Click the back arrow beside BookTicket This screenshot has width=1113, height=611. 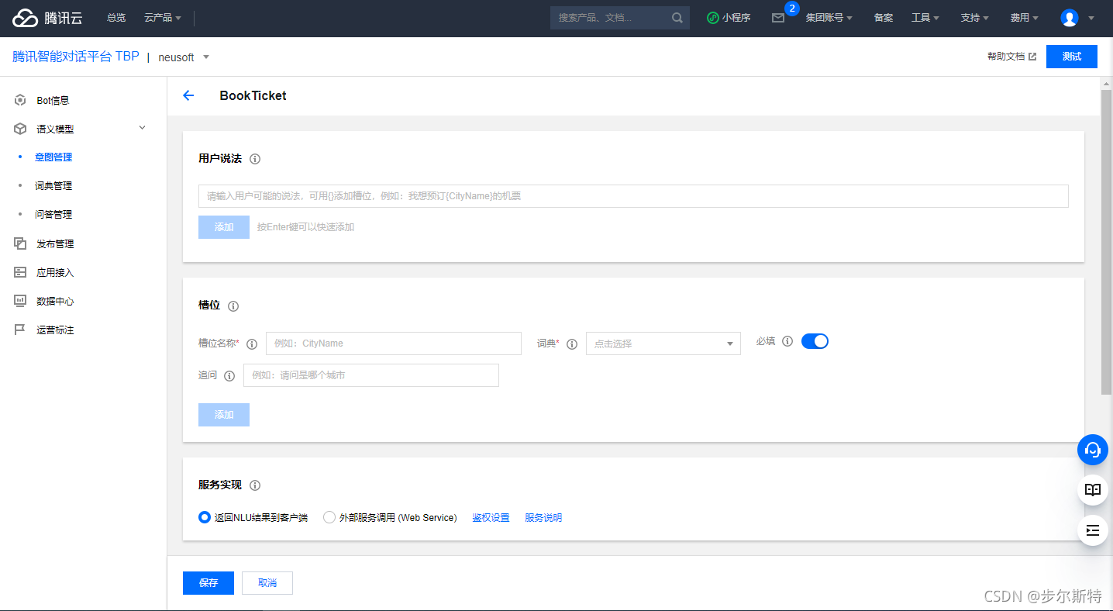pos(188,95)
